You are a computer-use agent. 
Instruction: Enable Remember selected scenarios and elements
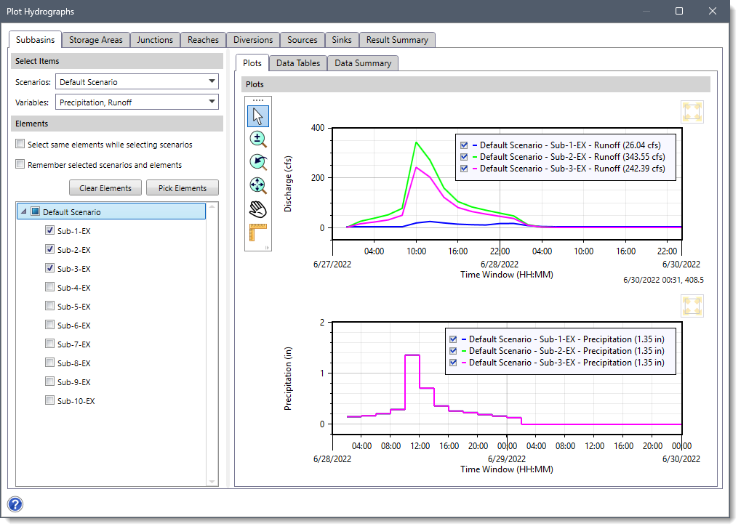click(20, 164)
